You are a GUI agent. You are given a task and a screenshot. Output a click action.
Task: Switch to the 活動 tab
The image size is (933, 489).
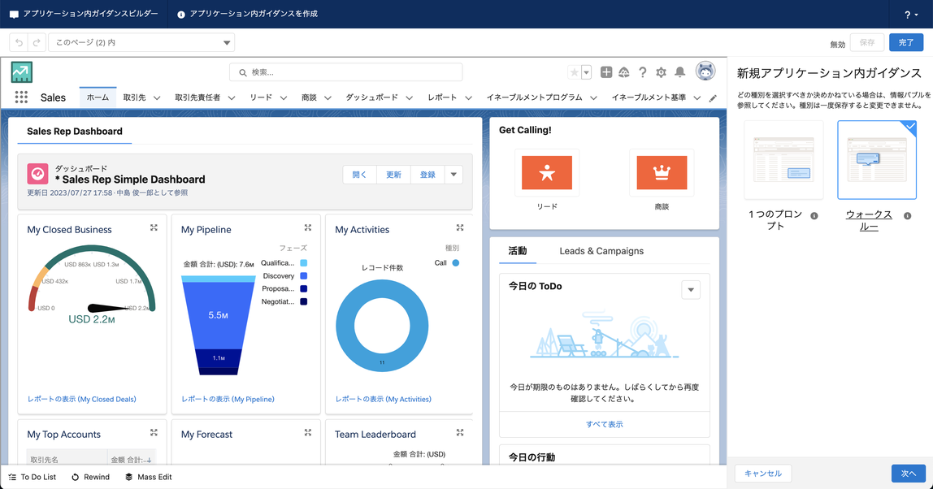point(517,251)
